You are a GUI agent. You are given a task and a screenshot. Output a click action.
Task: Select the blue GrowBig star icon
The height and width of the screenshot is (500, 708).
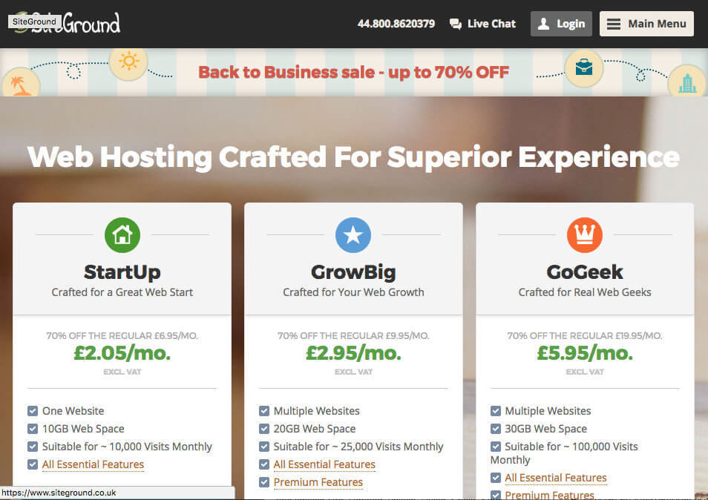[353, 235]
